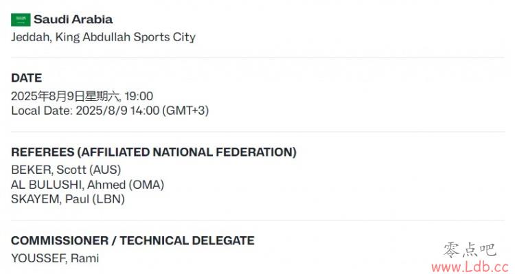
Task: Click the REFEREES (AFFILIATED NATIONAL FEDERATION) heading
Action: 154,152
